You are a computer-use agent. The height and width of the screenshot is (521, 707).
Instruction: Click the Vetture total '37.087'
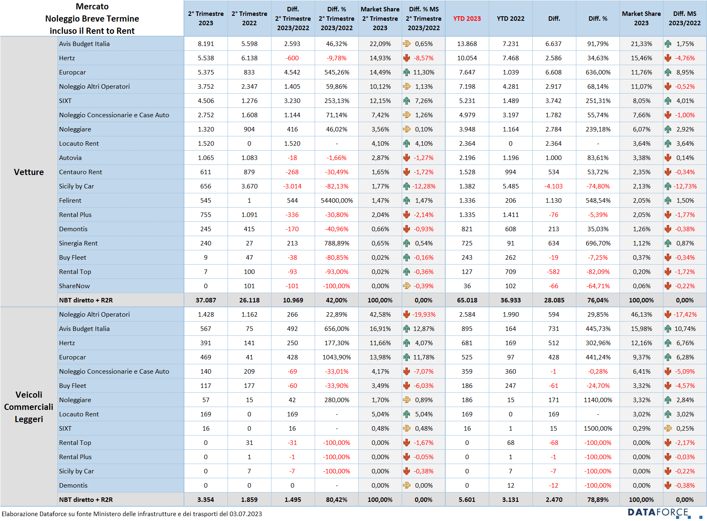[x=206, y=300]
